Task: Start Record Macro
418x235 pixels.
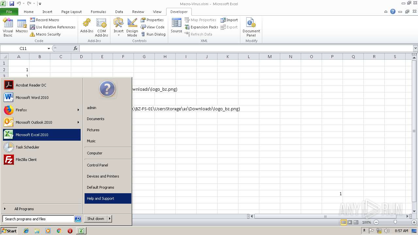Action: click(44, 20)
